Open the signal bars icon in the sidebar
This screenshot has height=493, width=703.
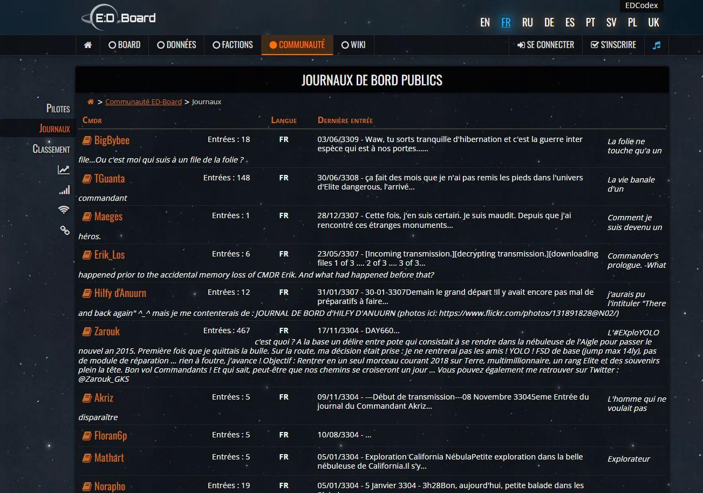pos(64,190)
